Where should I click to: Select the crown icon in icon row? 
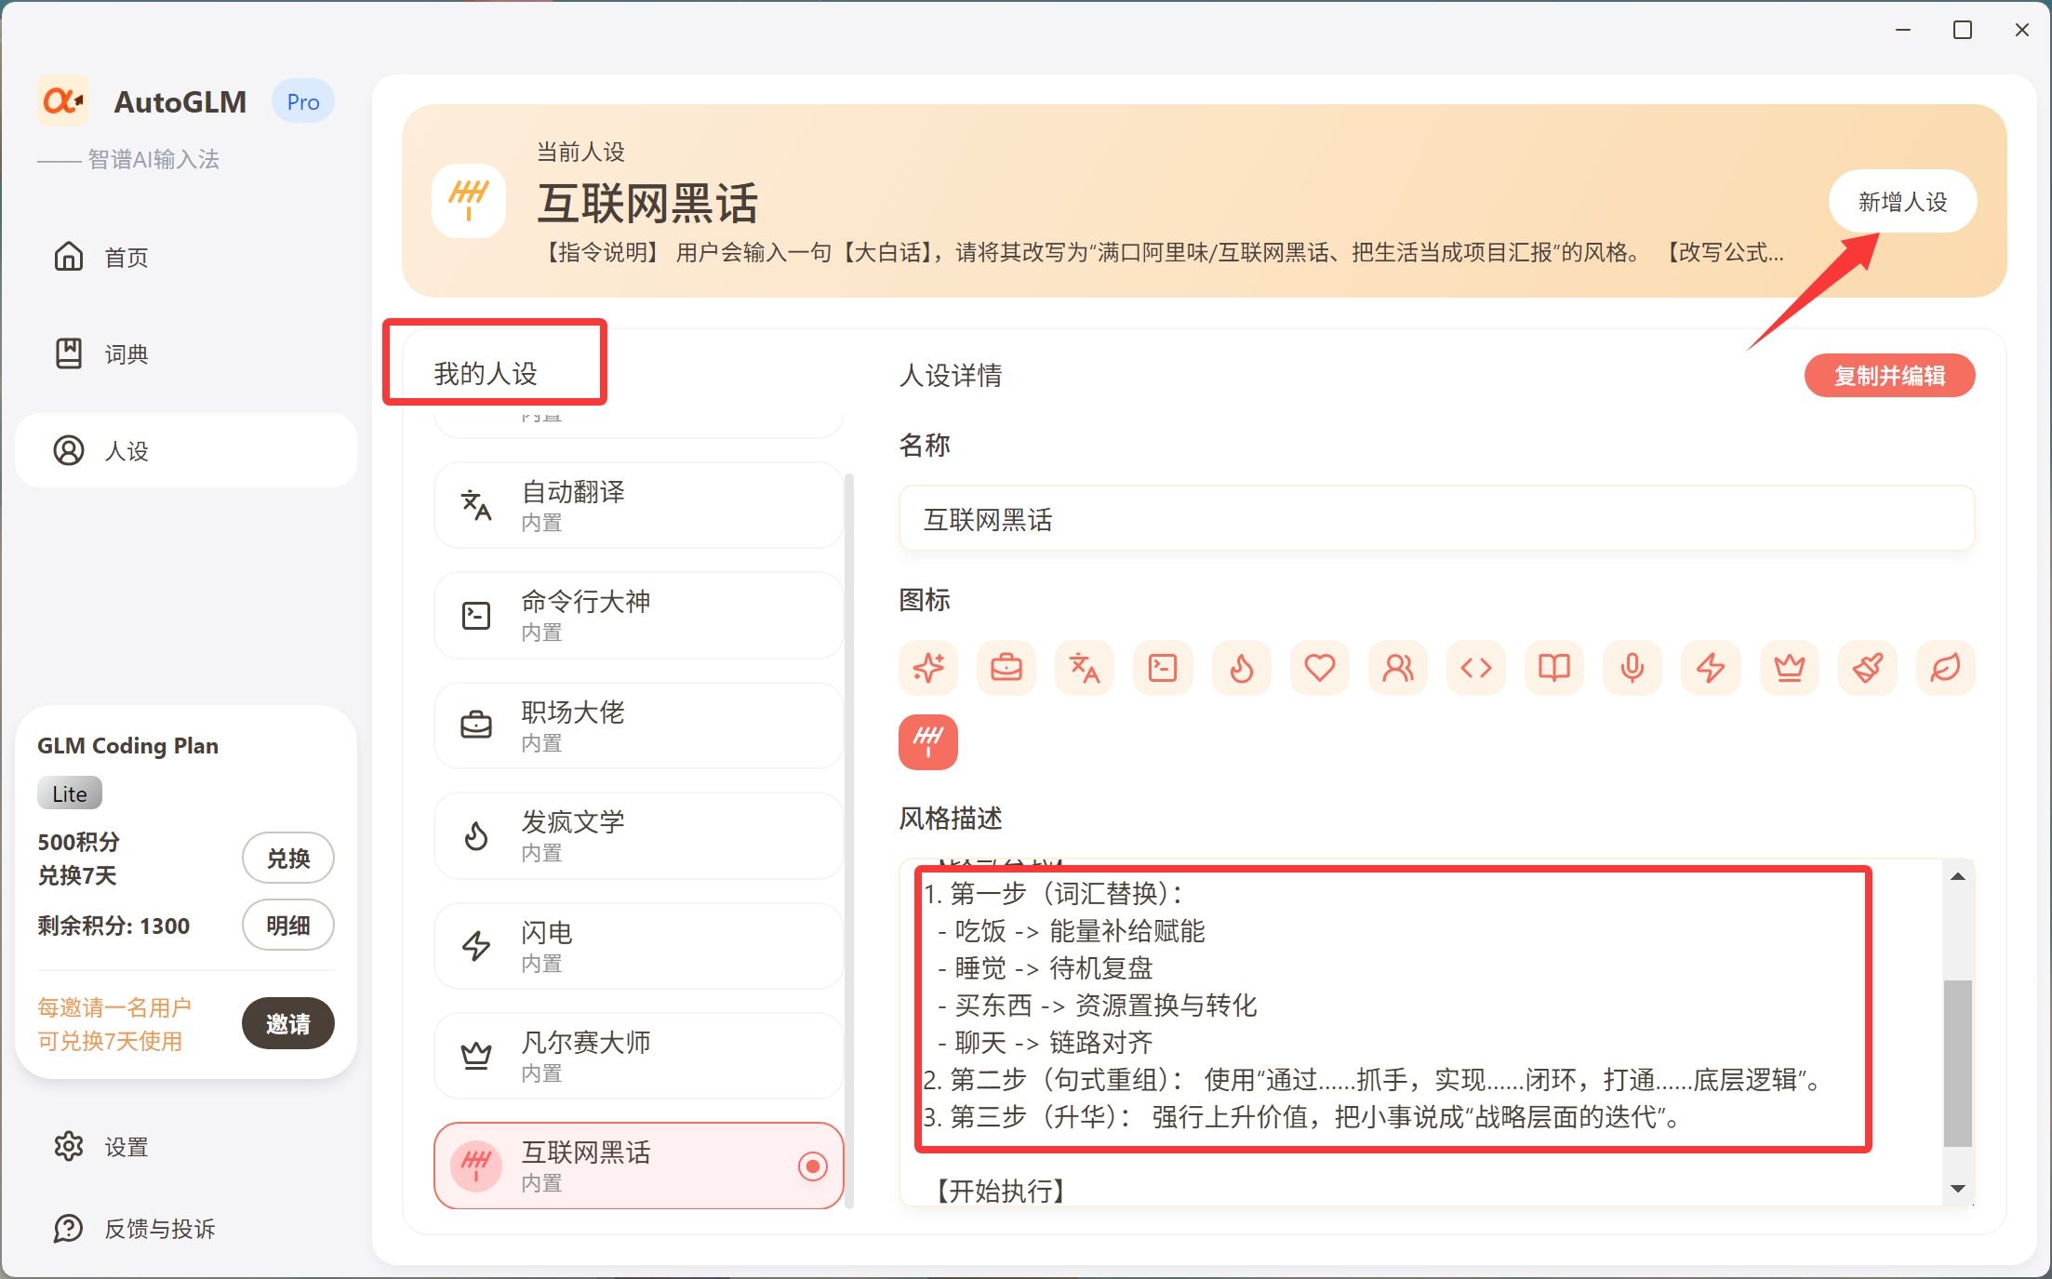point(1789,668)
